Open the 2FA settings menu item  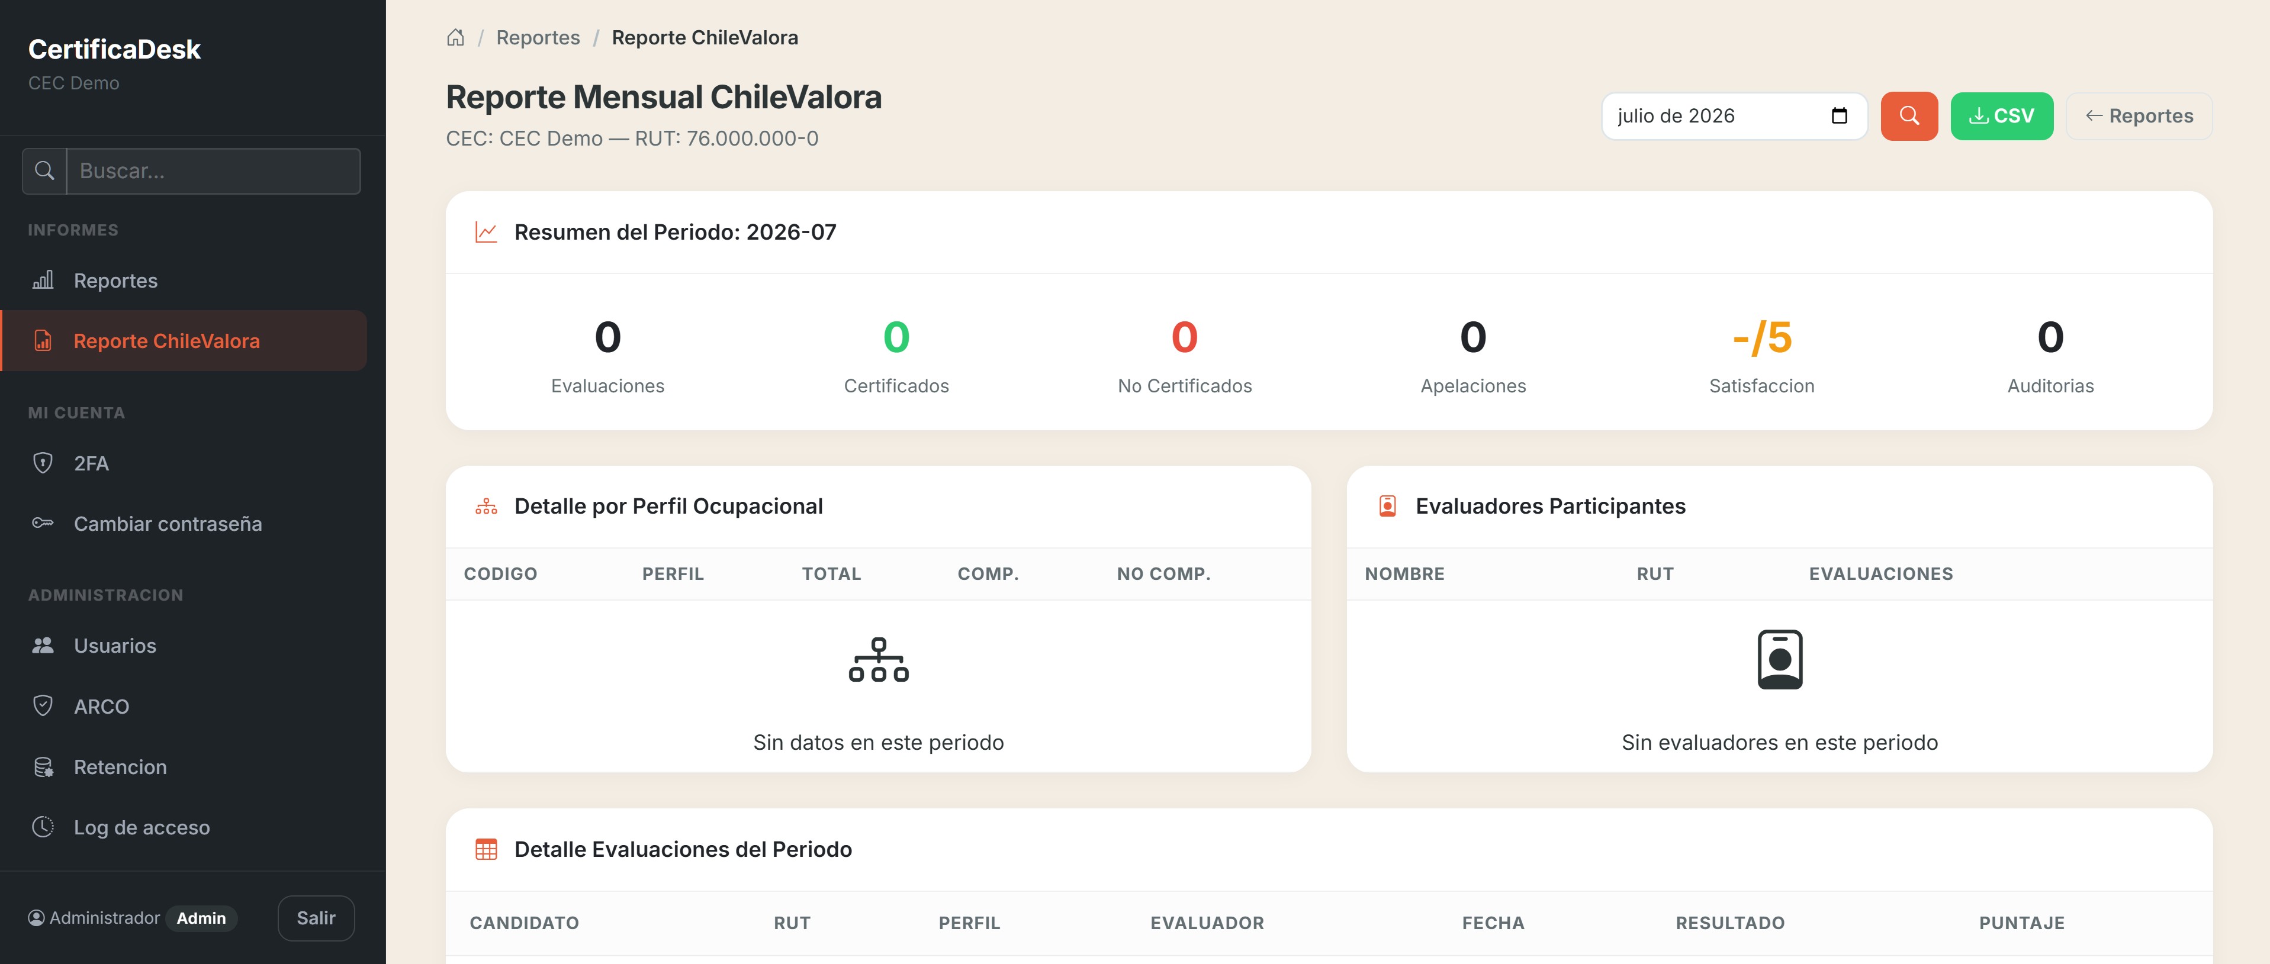pos(184,463)
